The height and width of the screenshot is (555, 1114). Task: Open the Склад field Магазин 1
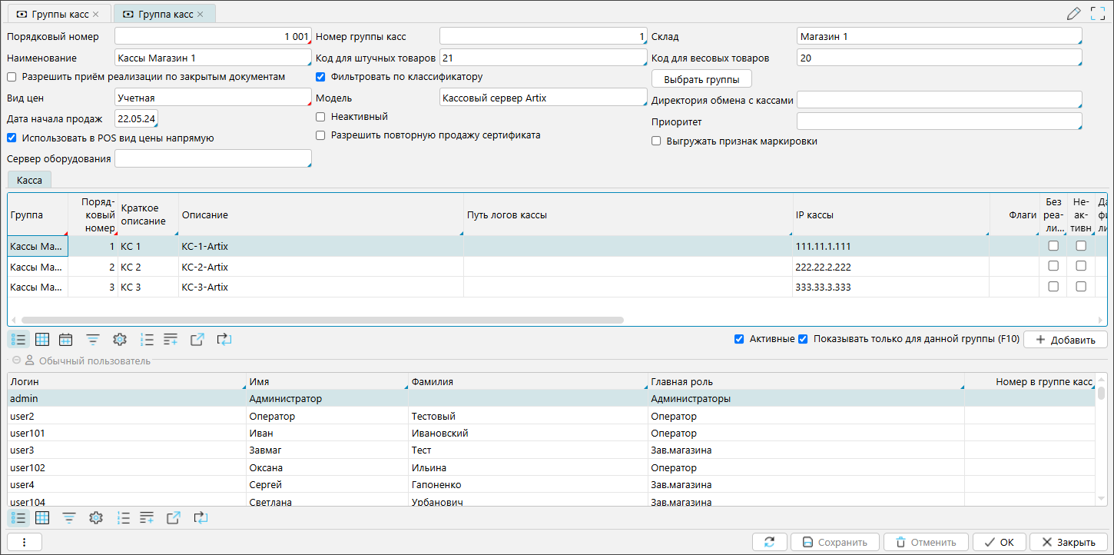coord(939,37)
